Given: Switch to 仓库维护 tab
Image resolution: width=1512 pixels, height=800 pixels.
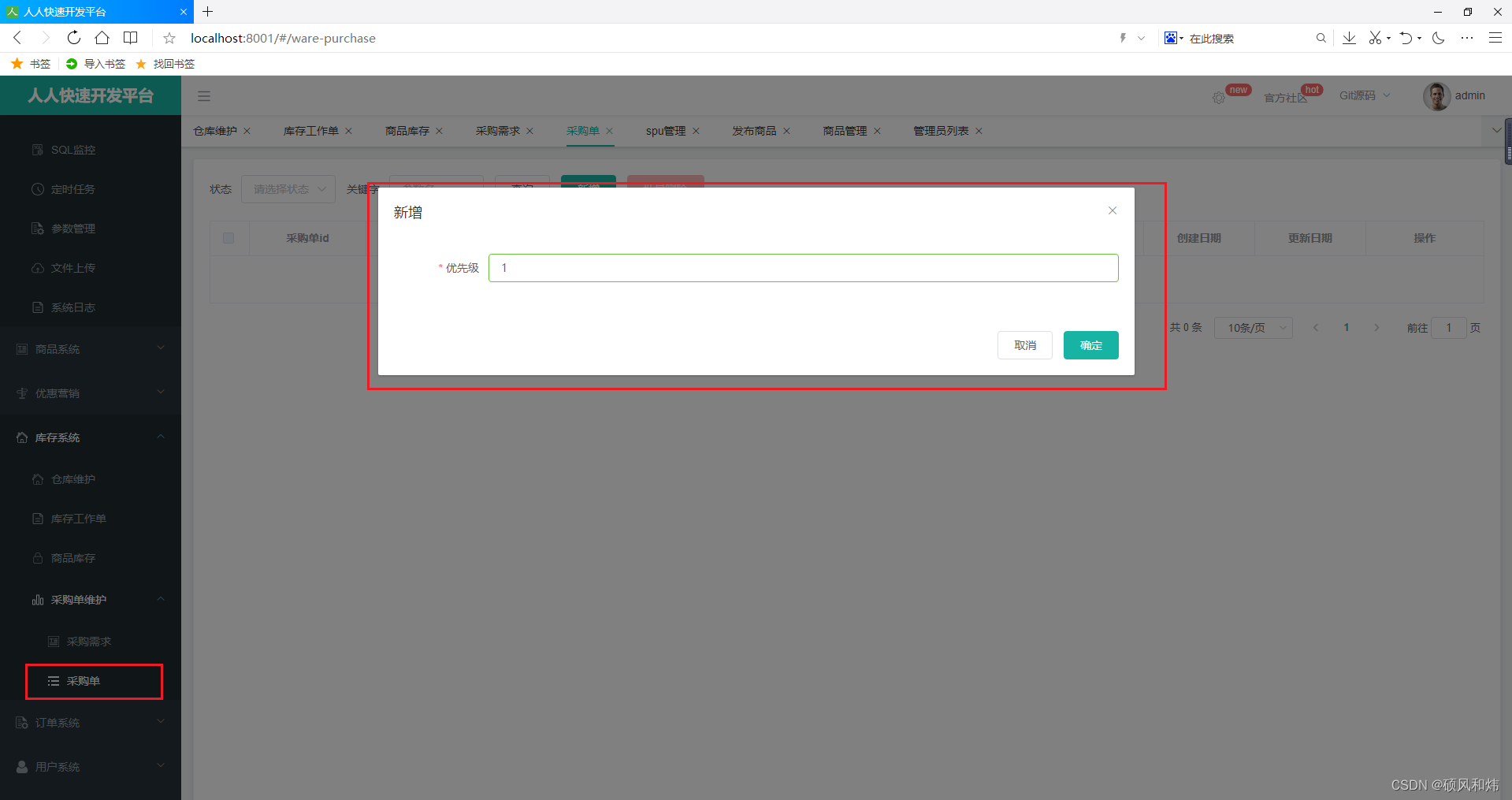Looking at the screenshot, I should 215,131.
